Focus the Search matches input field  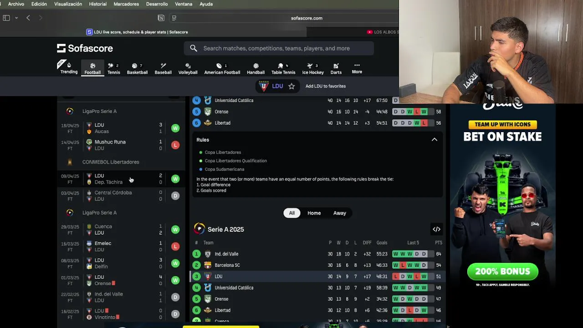pos(279,48)
